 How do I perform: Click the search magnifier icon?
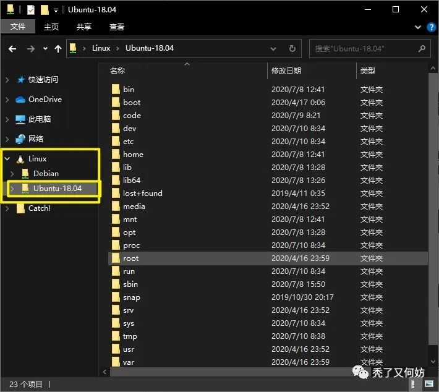pos(422,49)
